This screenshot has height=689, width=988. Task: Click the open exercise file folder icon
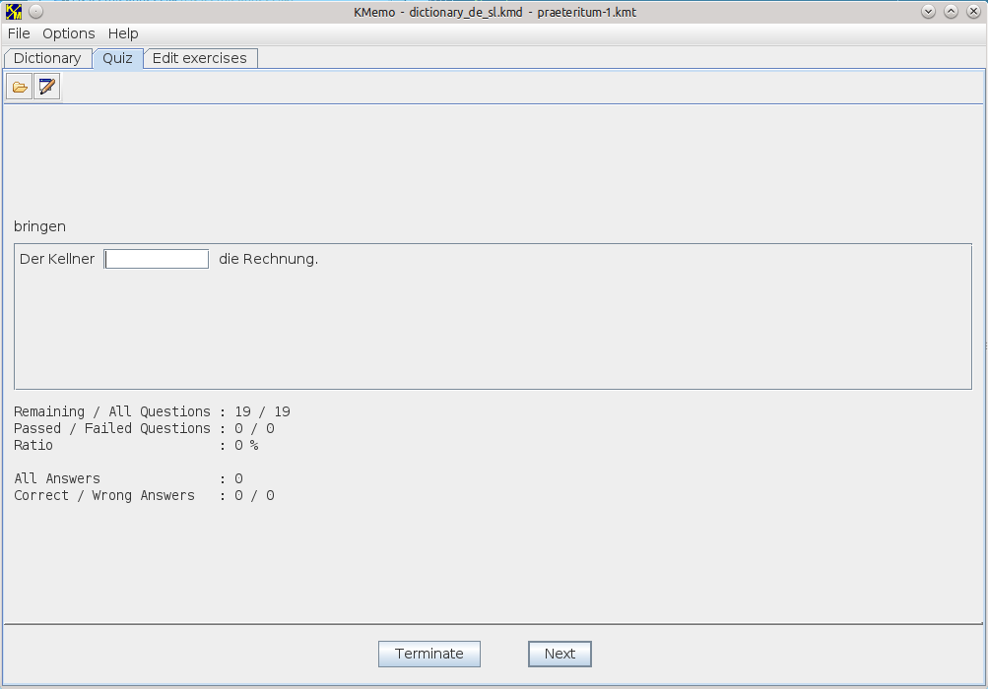(20, 87)
